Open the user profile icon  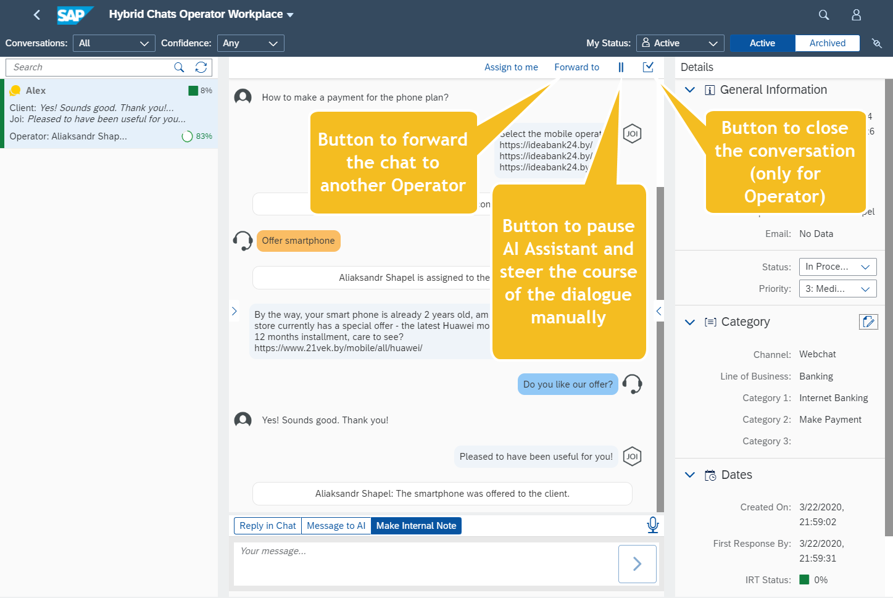click(x=856, y=15)
